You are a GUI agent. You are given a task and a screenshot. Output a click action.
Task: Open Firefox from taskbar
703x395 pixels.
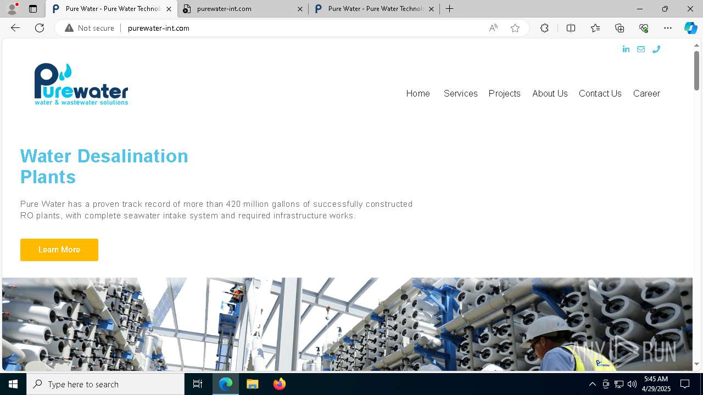pos(280,384)
